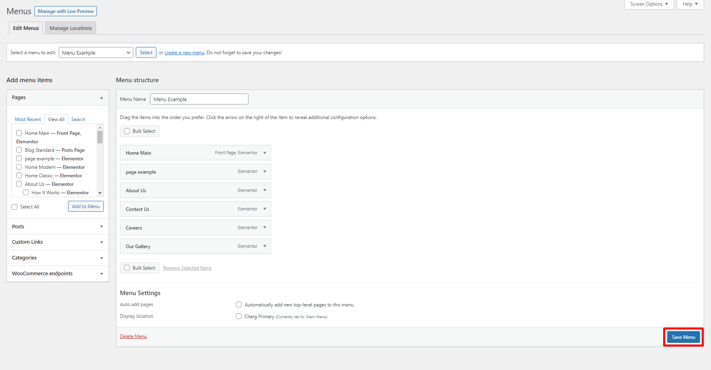This screenshot has height=370, width=711.
Task: Expand the Home Main menu item arrow
Action: coord(265,153)
